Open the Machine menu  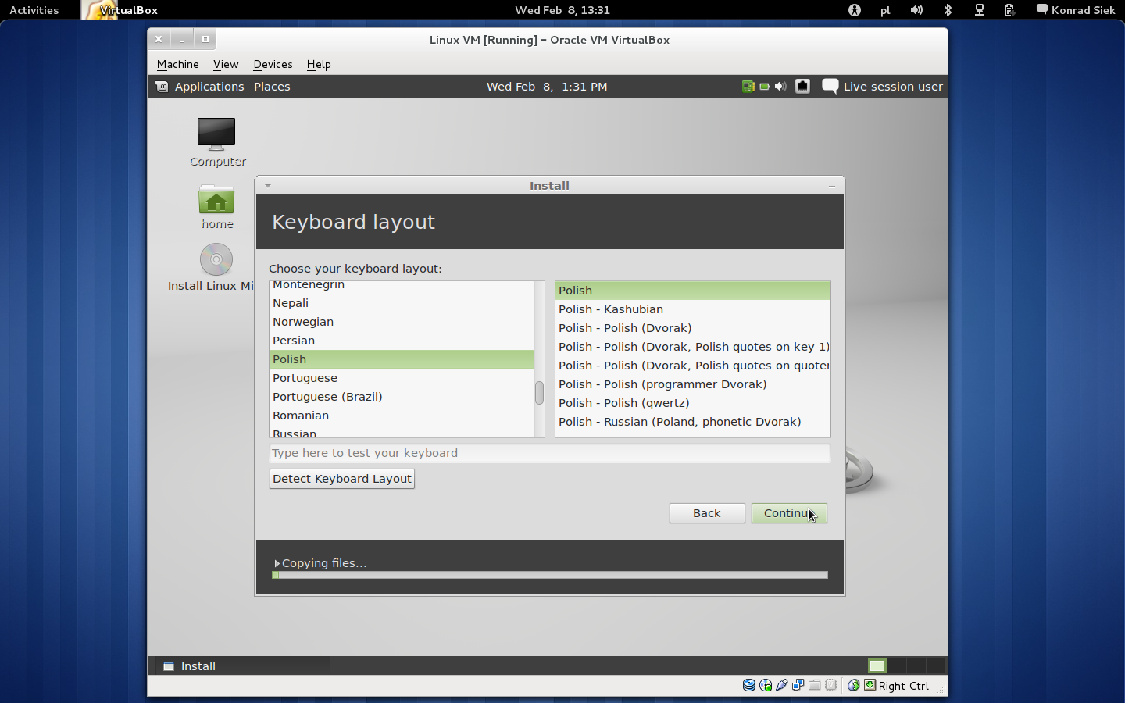178,64
